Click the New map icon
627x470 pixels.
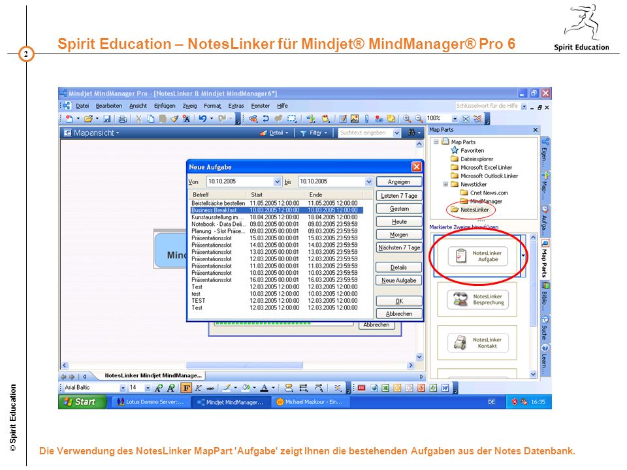click(69, 119)
